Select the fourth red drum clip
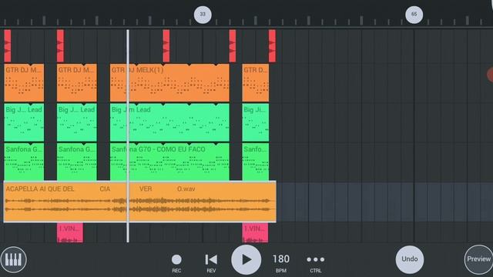Screen dimensions: 493x277 tap(233, 46)
